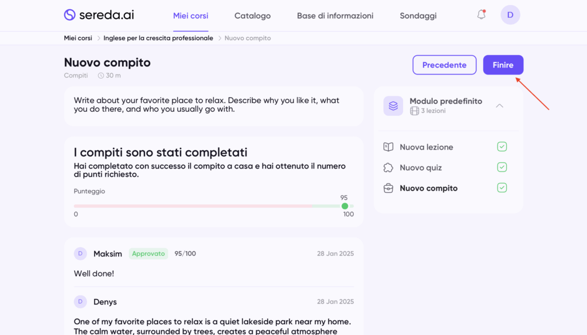Click the Nuova lezione book icon
Viewport: 587px width, 335px height.
tap(388, 147)
